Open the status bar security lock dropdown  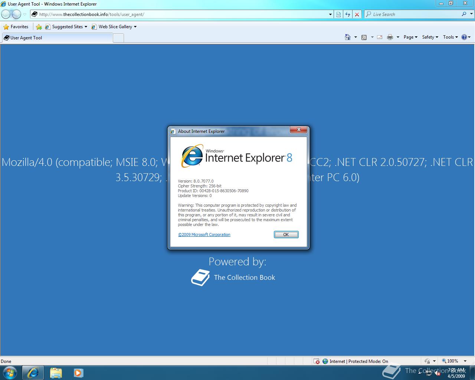(x=430, y=361)
